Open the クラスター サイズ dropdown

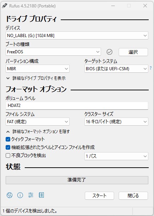[x=116, y=122]
